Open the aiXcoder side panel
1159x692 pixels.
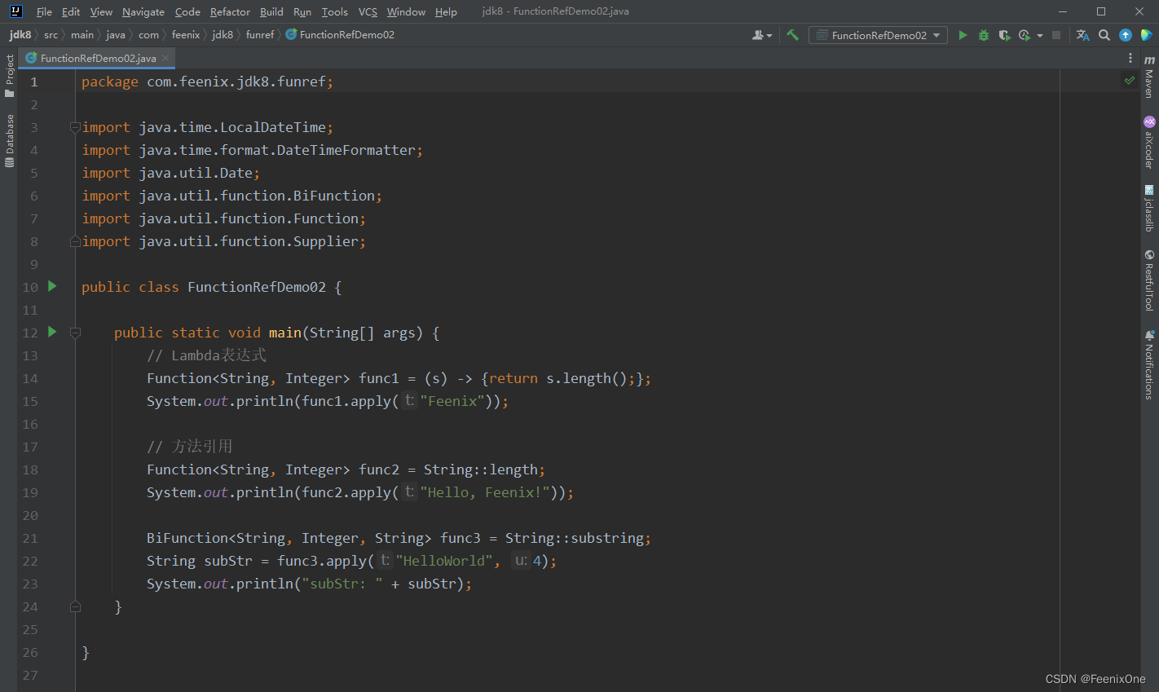pyautogui.click(x=1149, y=143)
